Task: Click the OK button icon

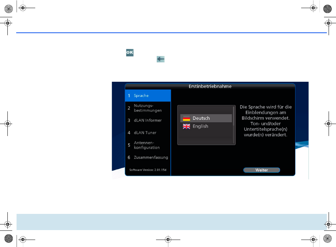Action: point(130,53)
